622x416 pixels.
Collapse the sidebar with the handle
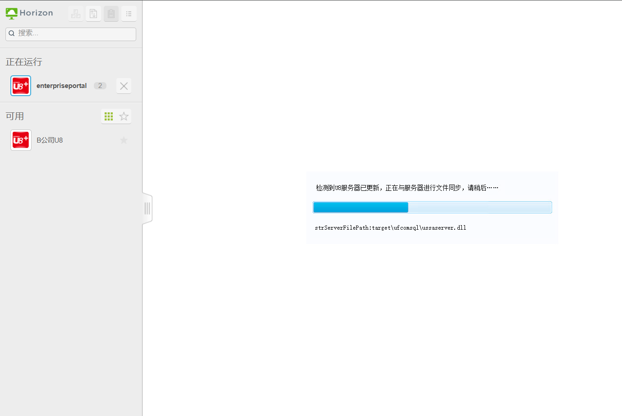tap(147, 208)
